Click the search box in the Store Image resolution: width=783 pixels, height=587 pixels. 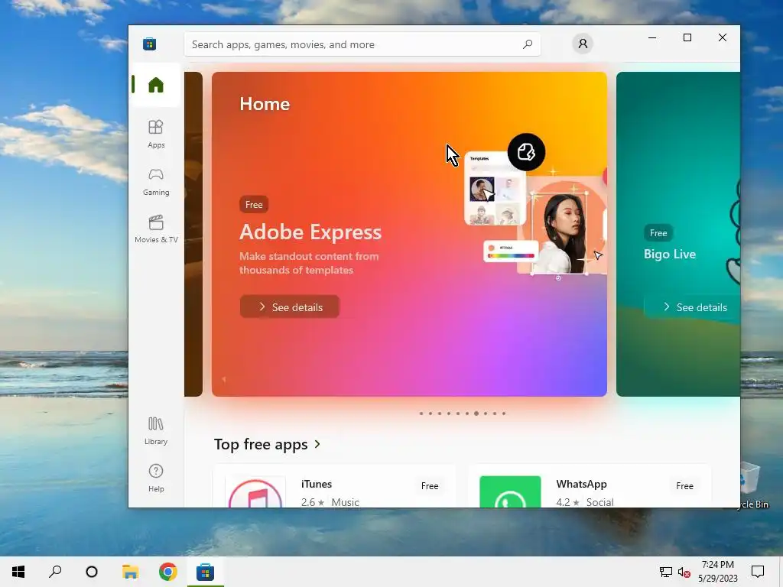(x=362, y=44)
